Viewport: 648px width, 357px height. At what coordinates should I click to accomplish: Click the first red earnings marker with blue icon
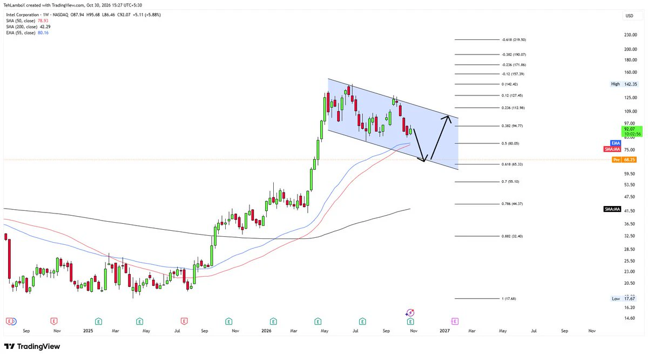pyautogui.click(x=10, y=321)
